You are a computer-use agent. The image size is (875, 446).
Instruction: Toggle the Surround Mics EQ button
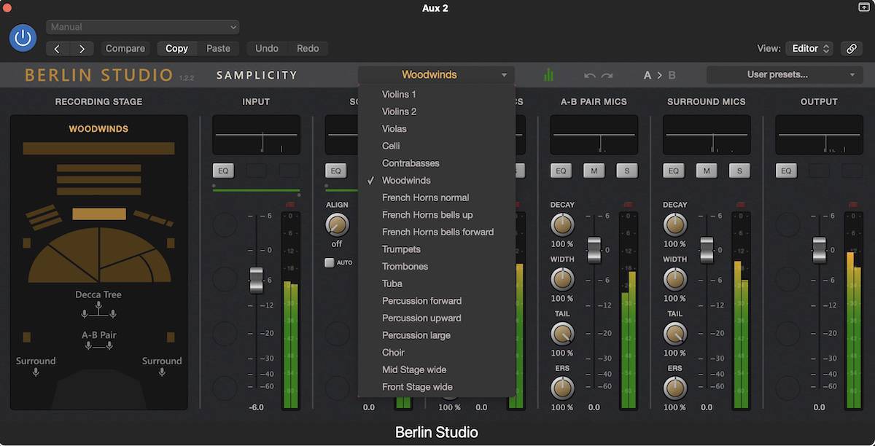point(674,171)
